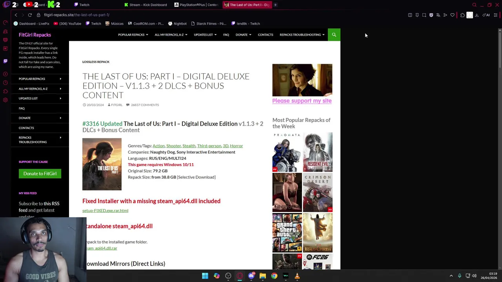
Task: Open Nightbot bookmark
Action: (177, 23)
